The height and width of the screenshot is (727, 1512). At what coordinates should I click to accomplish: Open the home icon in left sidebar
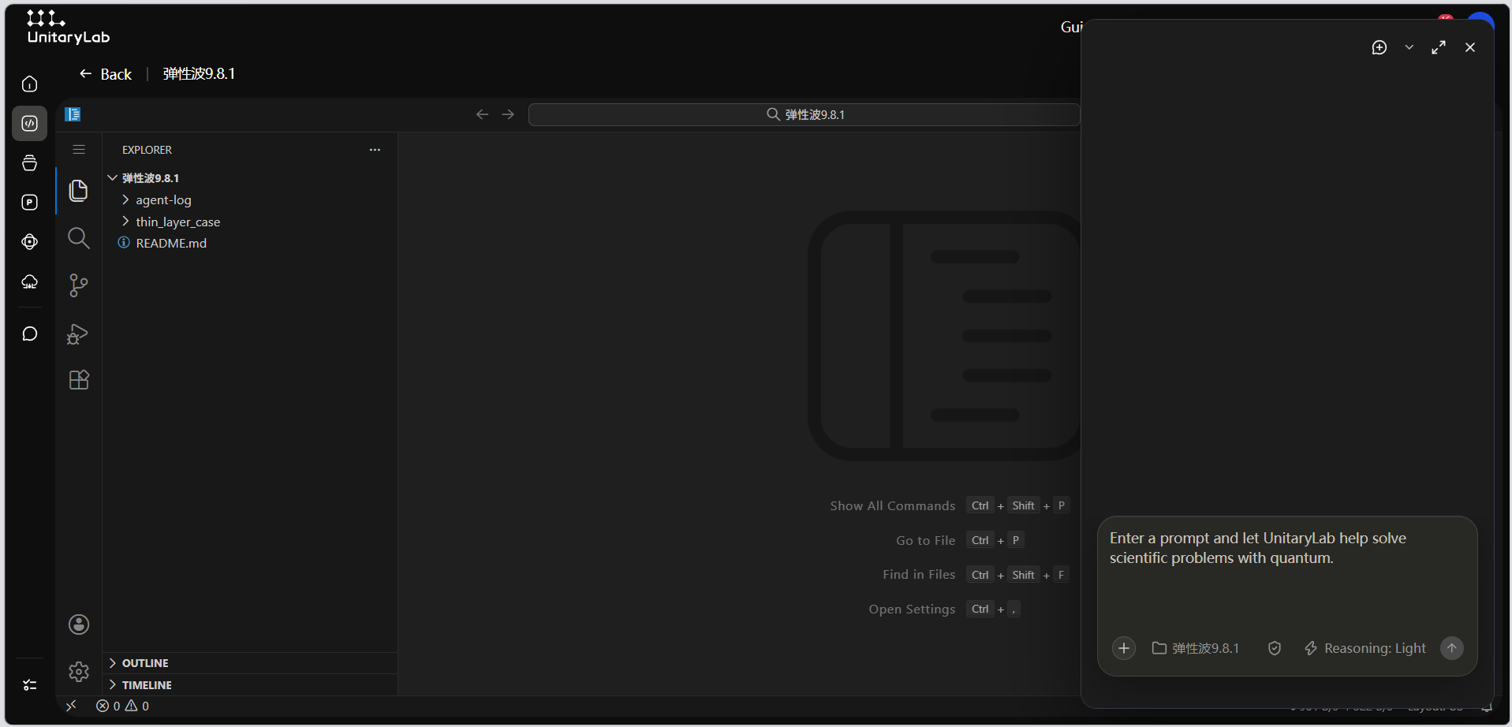coord(30,84)
